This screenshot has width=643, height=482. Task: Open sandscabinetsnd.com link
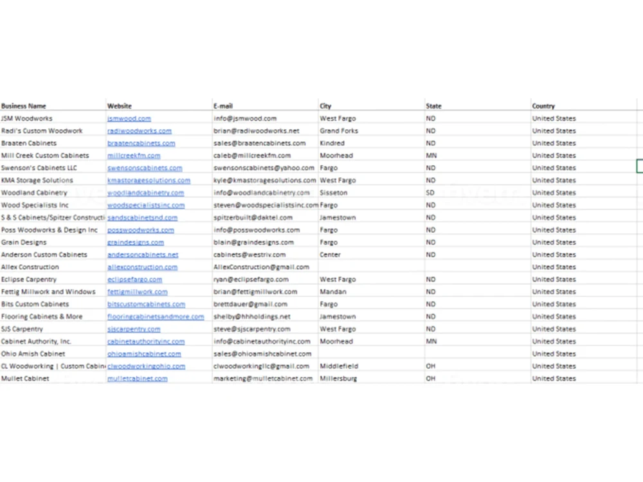coord(142,218)
